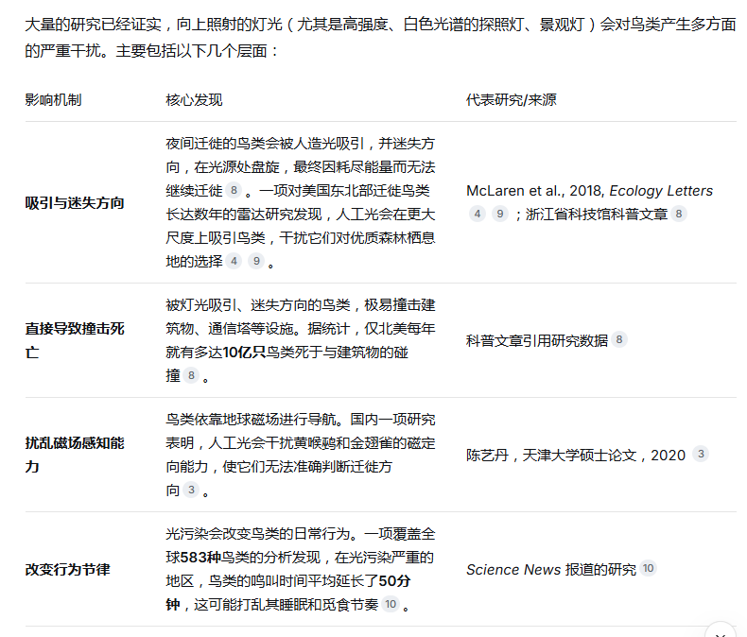Image resolution: width=747 pixels, height=637 pixels.
Task: Open citation 4 after '栖息地的选择'
Action: (234, 261)
